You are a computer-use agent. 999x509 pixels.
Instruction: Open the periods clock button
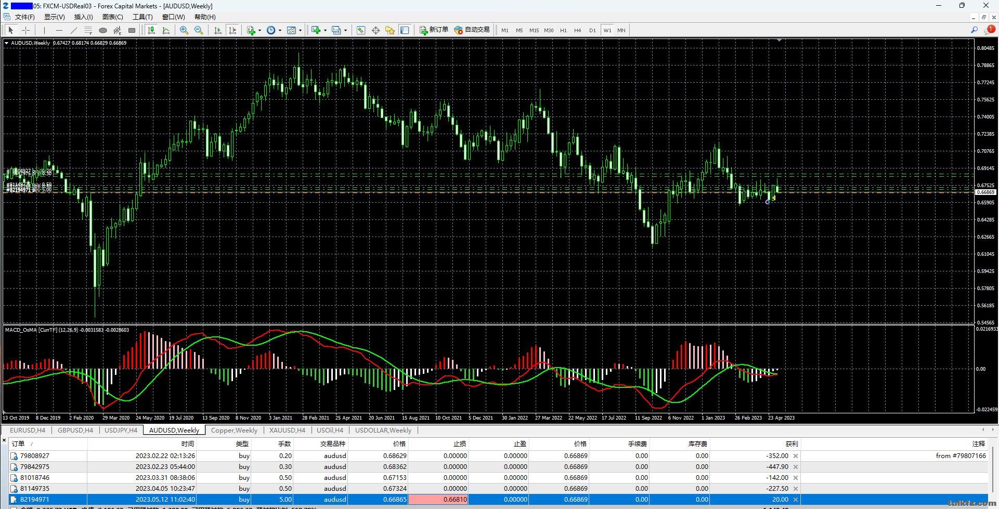click(271, 30)
